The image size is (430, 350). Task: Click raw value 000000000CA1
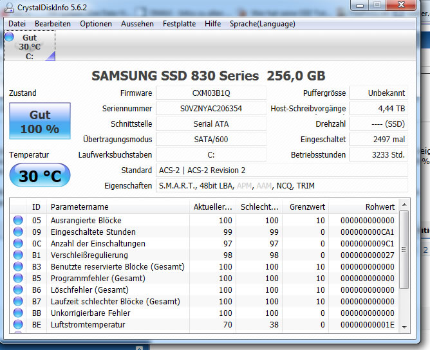(x=368, y=232)
